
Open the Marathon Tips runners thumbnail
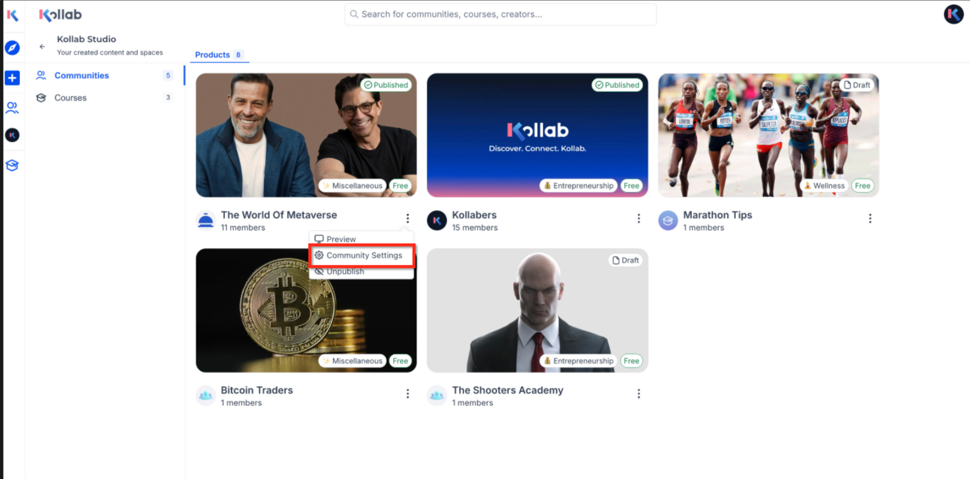tap(768, 135)
